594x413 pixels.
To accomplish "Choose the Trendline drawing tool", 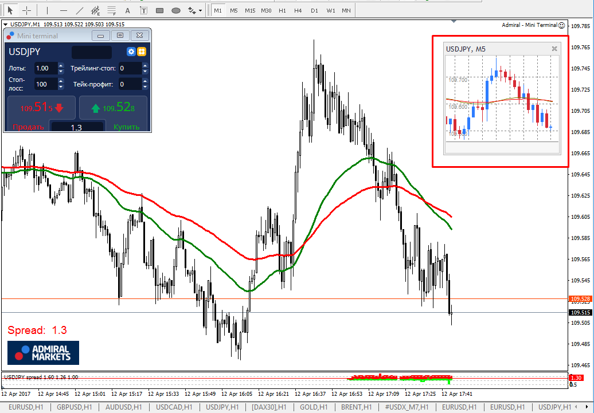I will tap(80, 11).
